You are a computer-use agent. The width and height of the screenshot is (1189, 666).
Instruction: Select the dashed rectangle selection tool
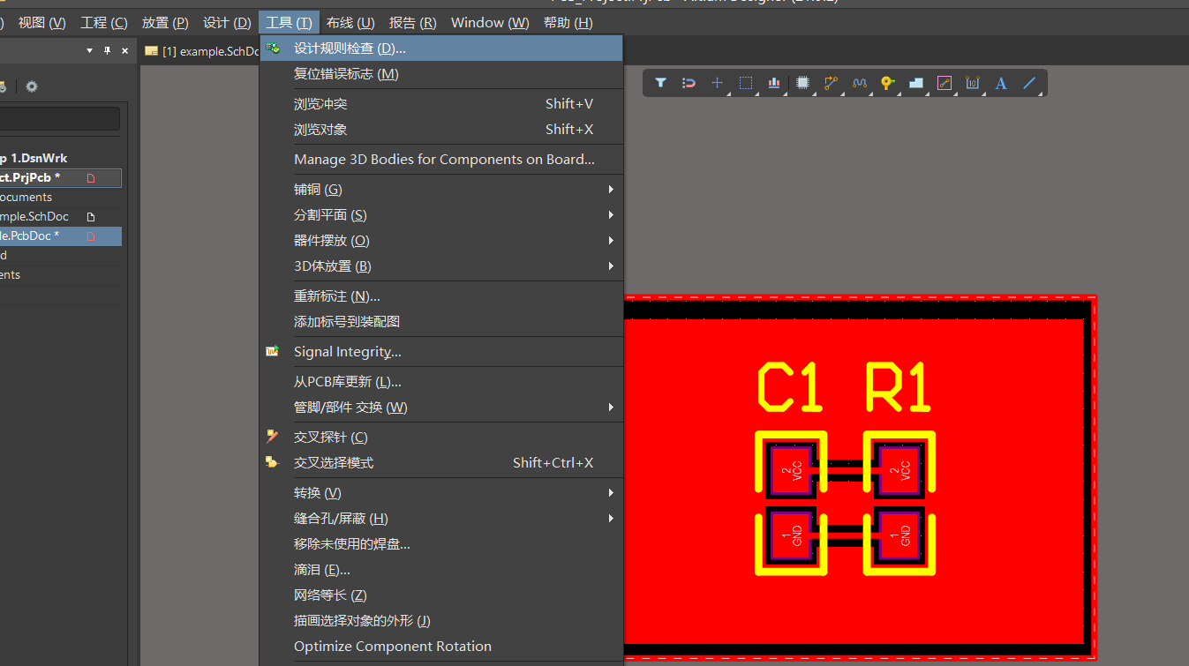click(x=746, y=83)
